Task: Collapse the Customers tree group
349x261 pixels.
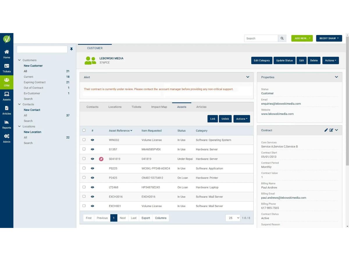Action: click(x=19, y=60)
